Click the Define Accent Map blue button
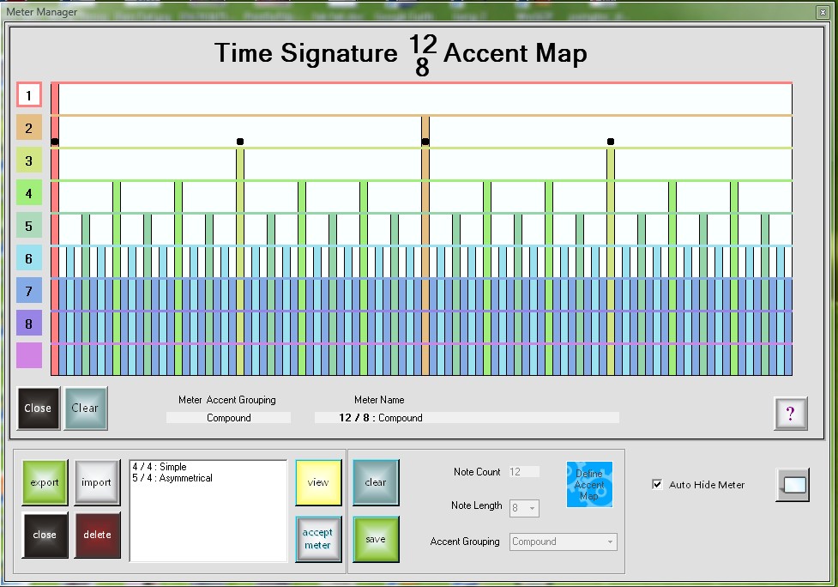 click(x=589, y=485)
